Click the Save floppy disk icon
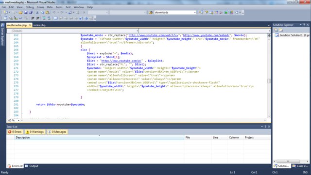The height and width of the screenshot is (175, 311). 26,13
